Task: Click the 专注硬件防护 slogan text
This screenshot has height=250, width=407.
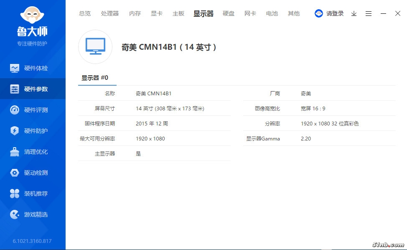Action: click(32, 43)
